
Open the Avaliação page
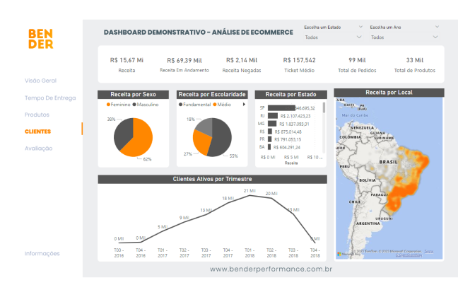point(39,148)
